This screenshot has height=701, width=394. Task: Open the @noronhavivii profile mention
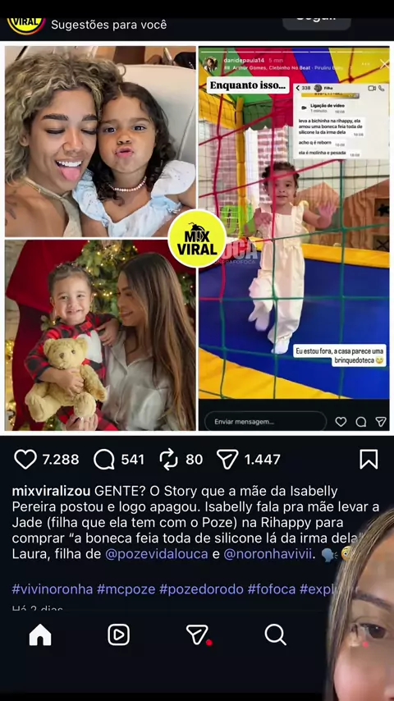[x=268, y=554]
